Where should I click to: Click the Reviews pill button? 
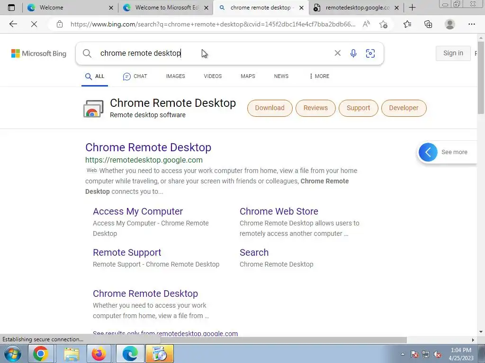click(315, 108)
